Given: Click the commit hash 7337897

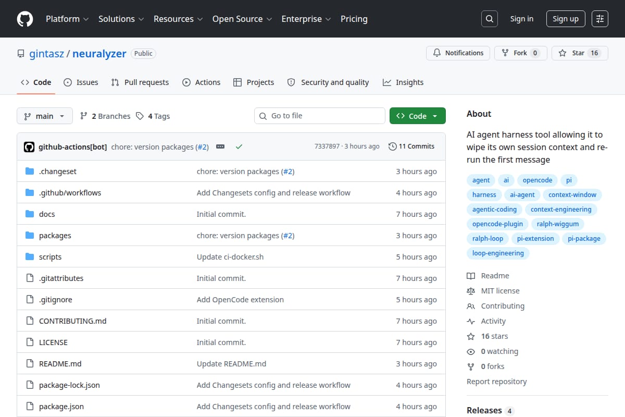Looking at the screenshot, I should [x=327, y=146].
